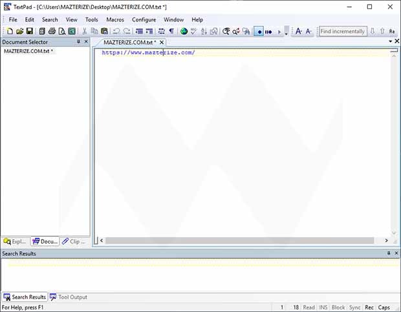Open the File menu
401x312 pixels.
pos(13,19)
